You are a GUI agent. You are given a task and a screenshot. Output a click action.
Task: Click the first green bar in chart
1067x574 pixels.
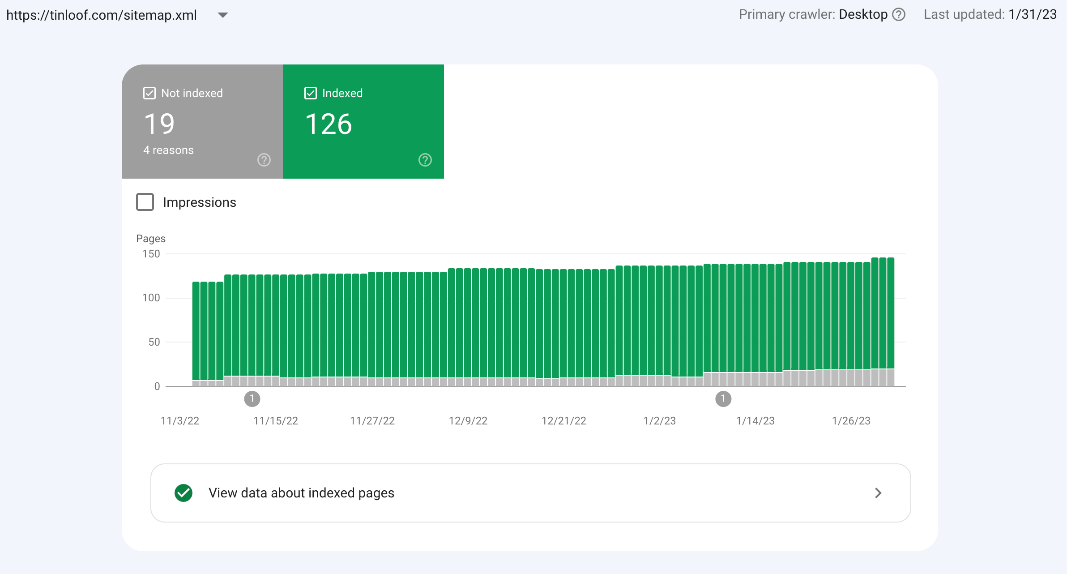click(196, 331)
